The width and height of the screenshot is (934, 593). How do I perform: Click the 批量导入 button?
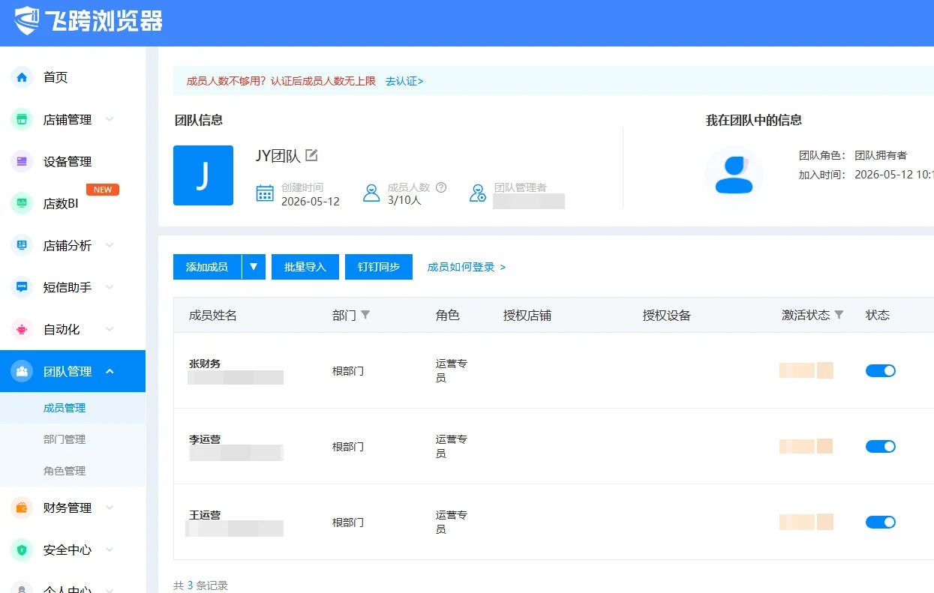(x=305, y=267)
